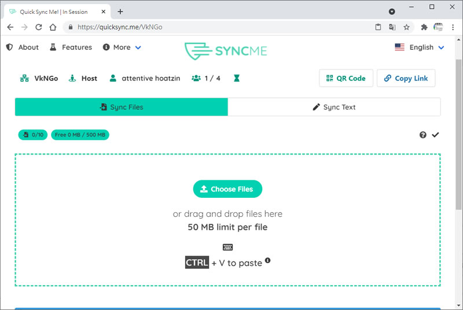Click network icon beside VkNGo
Screen dimensions: 463x310
[x=24, y=78]
